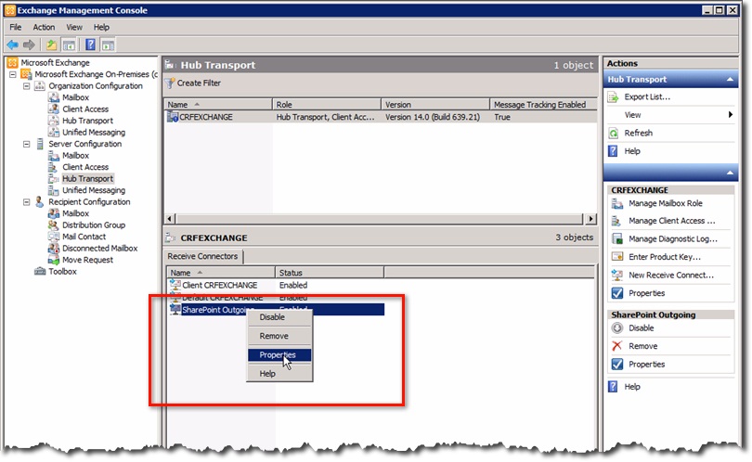Image resolution: width=752 pixels, height=462 pixels.
Task: Choose Properties in the context menu
Action: coord(279,355)
